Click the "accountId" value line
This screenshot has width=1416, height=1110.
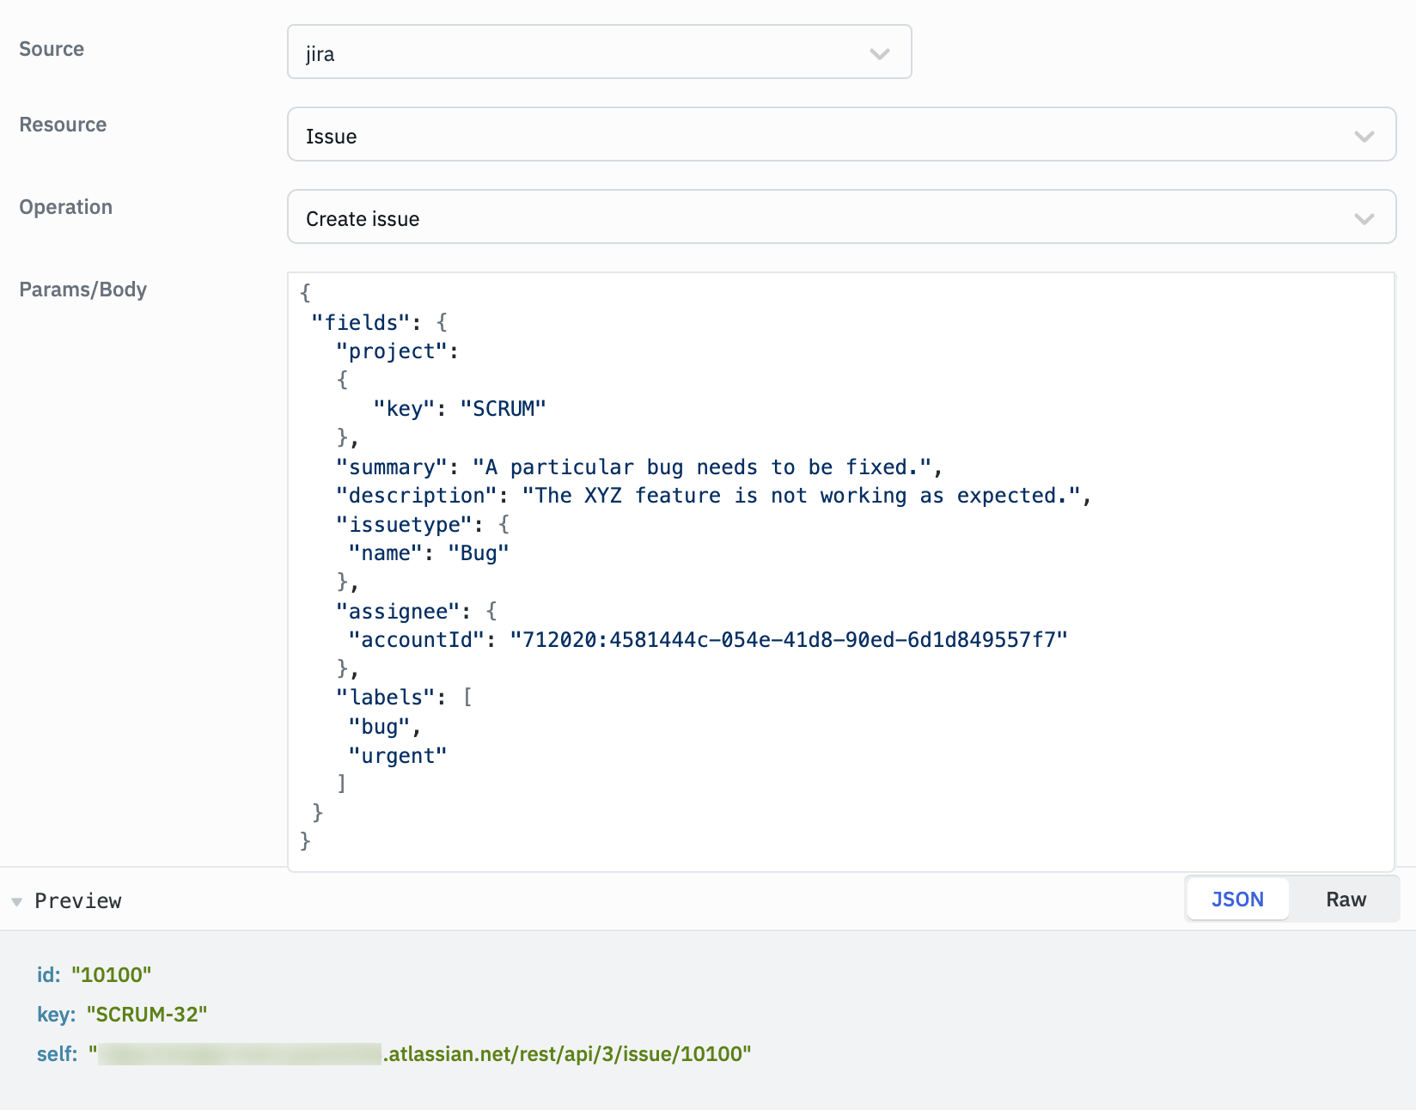coord(708,640)
